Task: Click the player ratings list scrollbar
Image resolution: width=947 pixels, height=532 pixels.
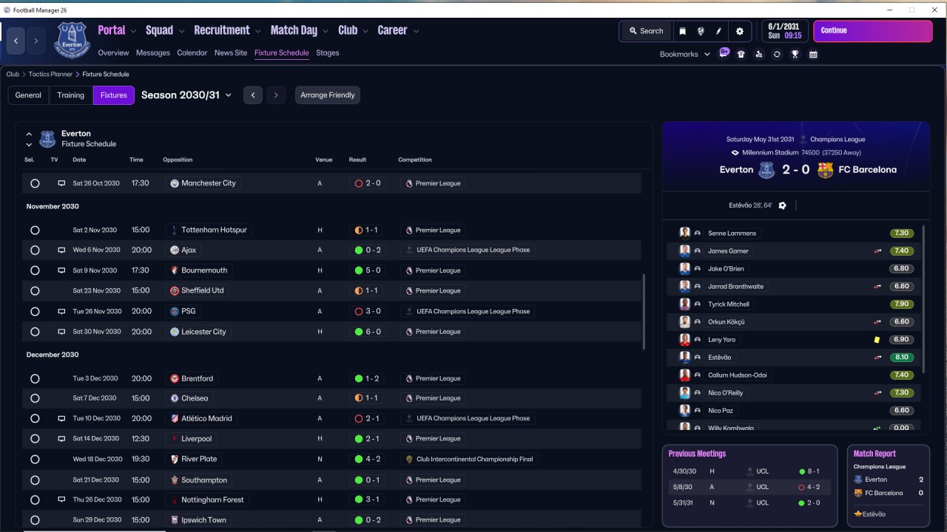Action: 923,299
